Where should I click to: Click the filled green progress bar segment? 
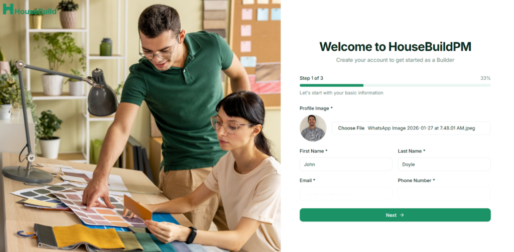point(331,85)
